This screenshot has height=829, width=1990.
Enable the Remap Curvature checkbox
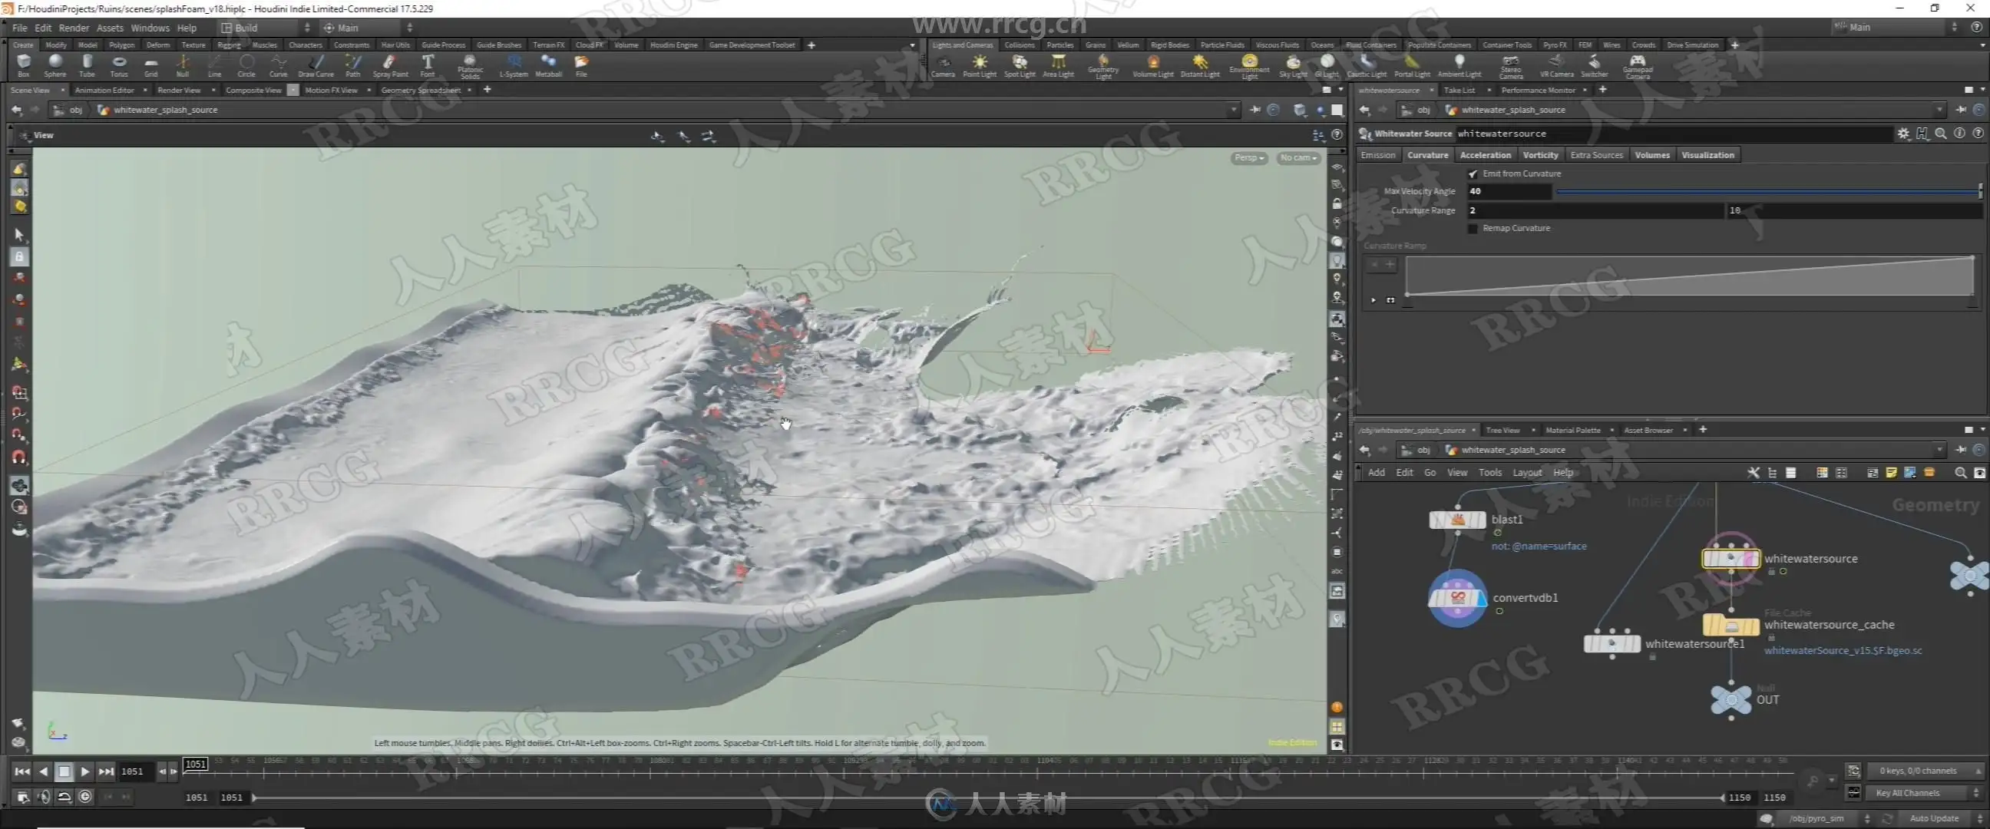1473,229
